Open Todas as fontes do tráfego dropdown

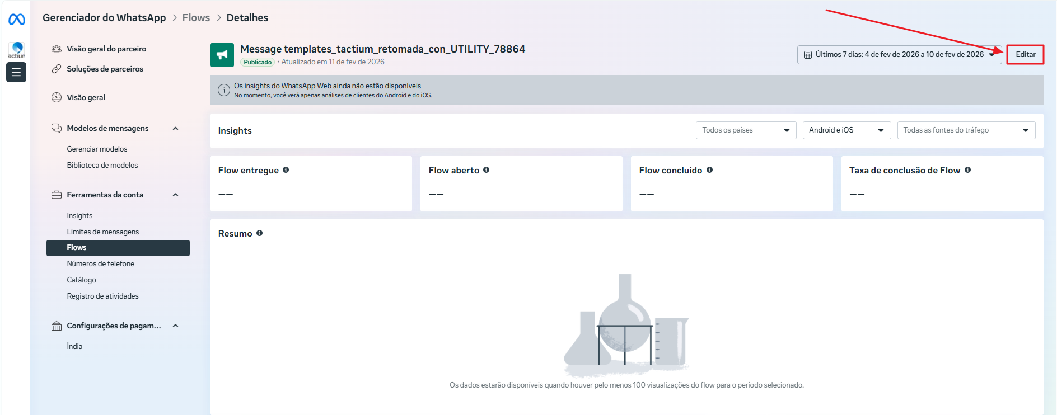[x=966, y=130]
